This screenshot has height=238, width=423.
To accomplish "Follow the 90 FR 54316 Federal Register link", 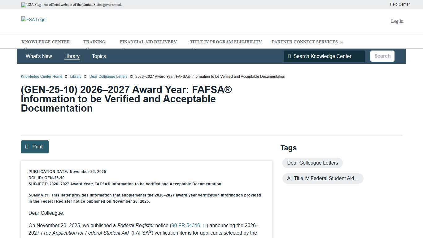I will pos(185,225).
